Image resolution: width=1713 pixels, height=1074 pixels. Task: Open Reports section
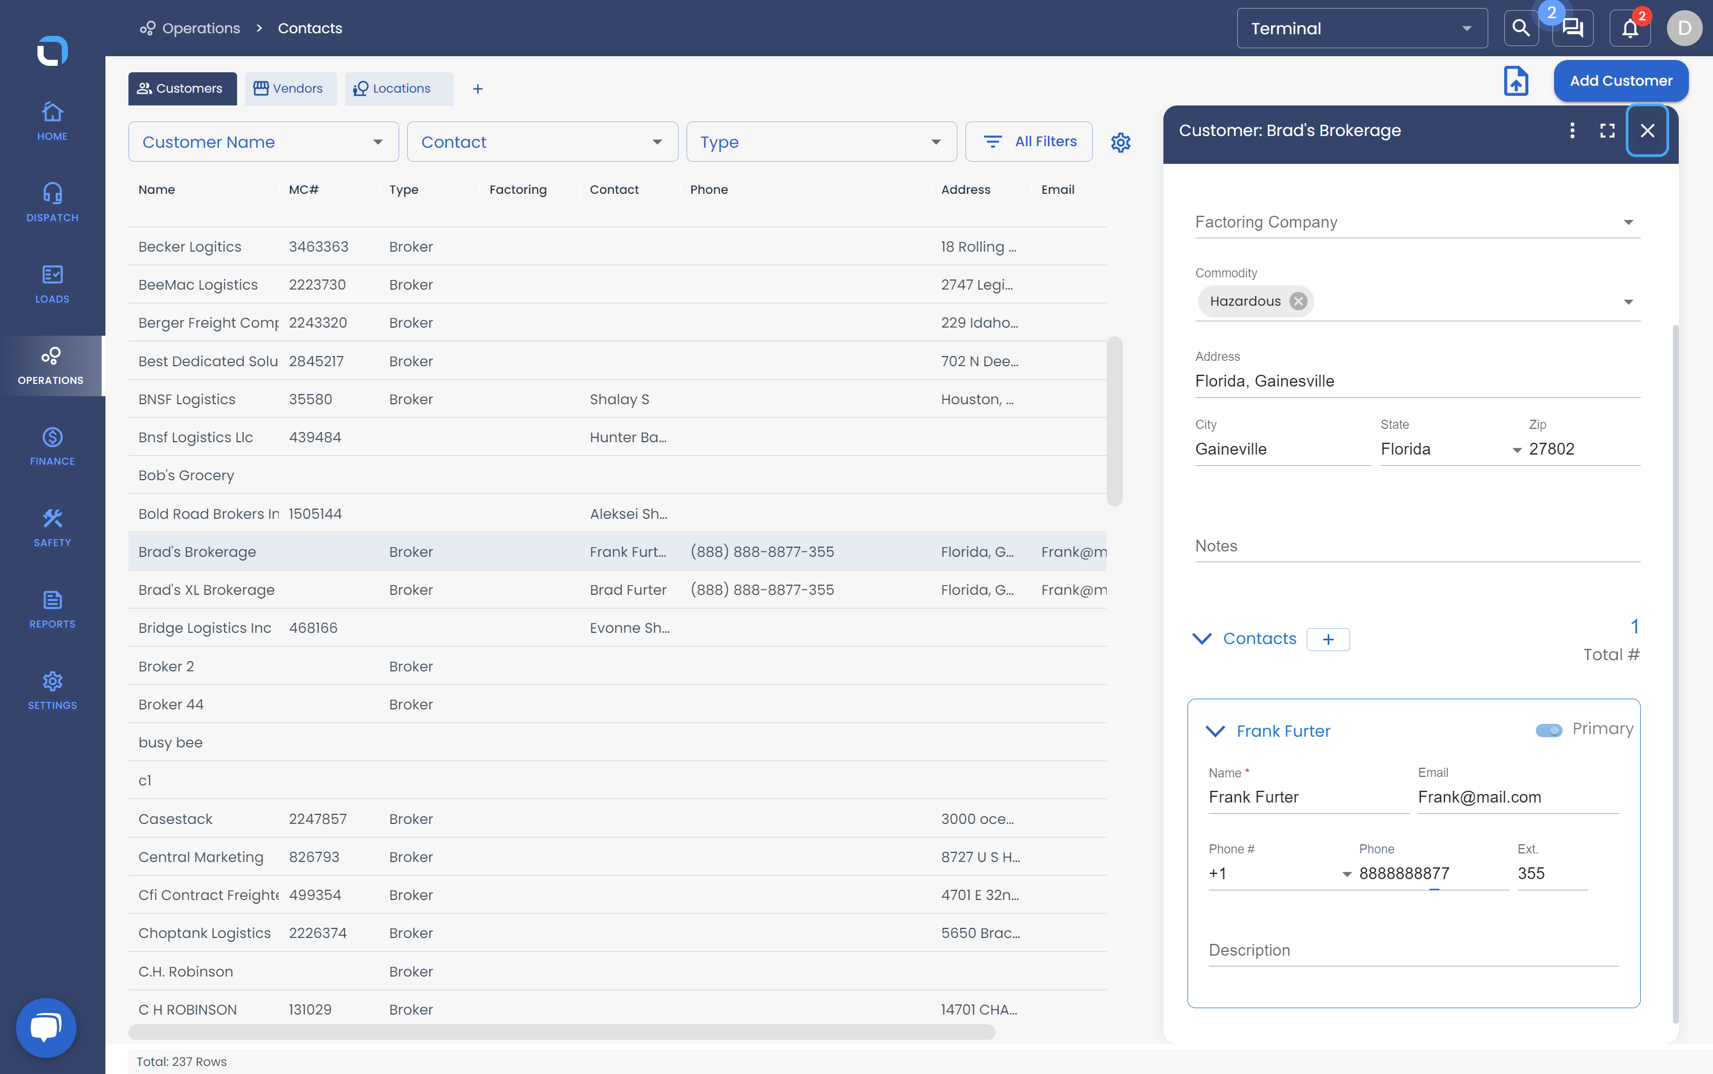point(52,609)
